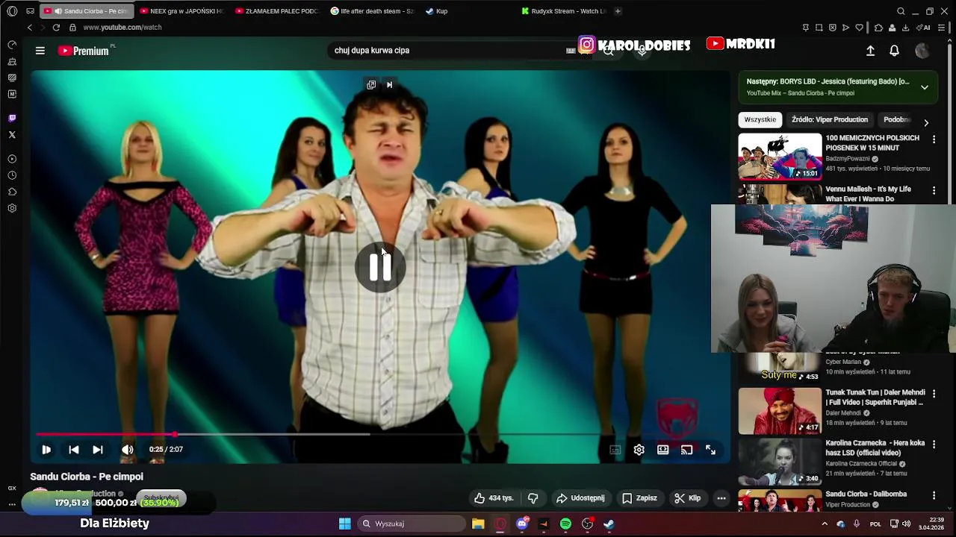Image resolution: width=956 pixels, height=537 pixels.
Task: Create a clip with Klip button
Action: (x=687, y=498)
